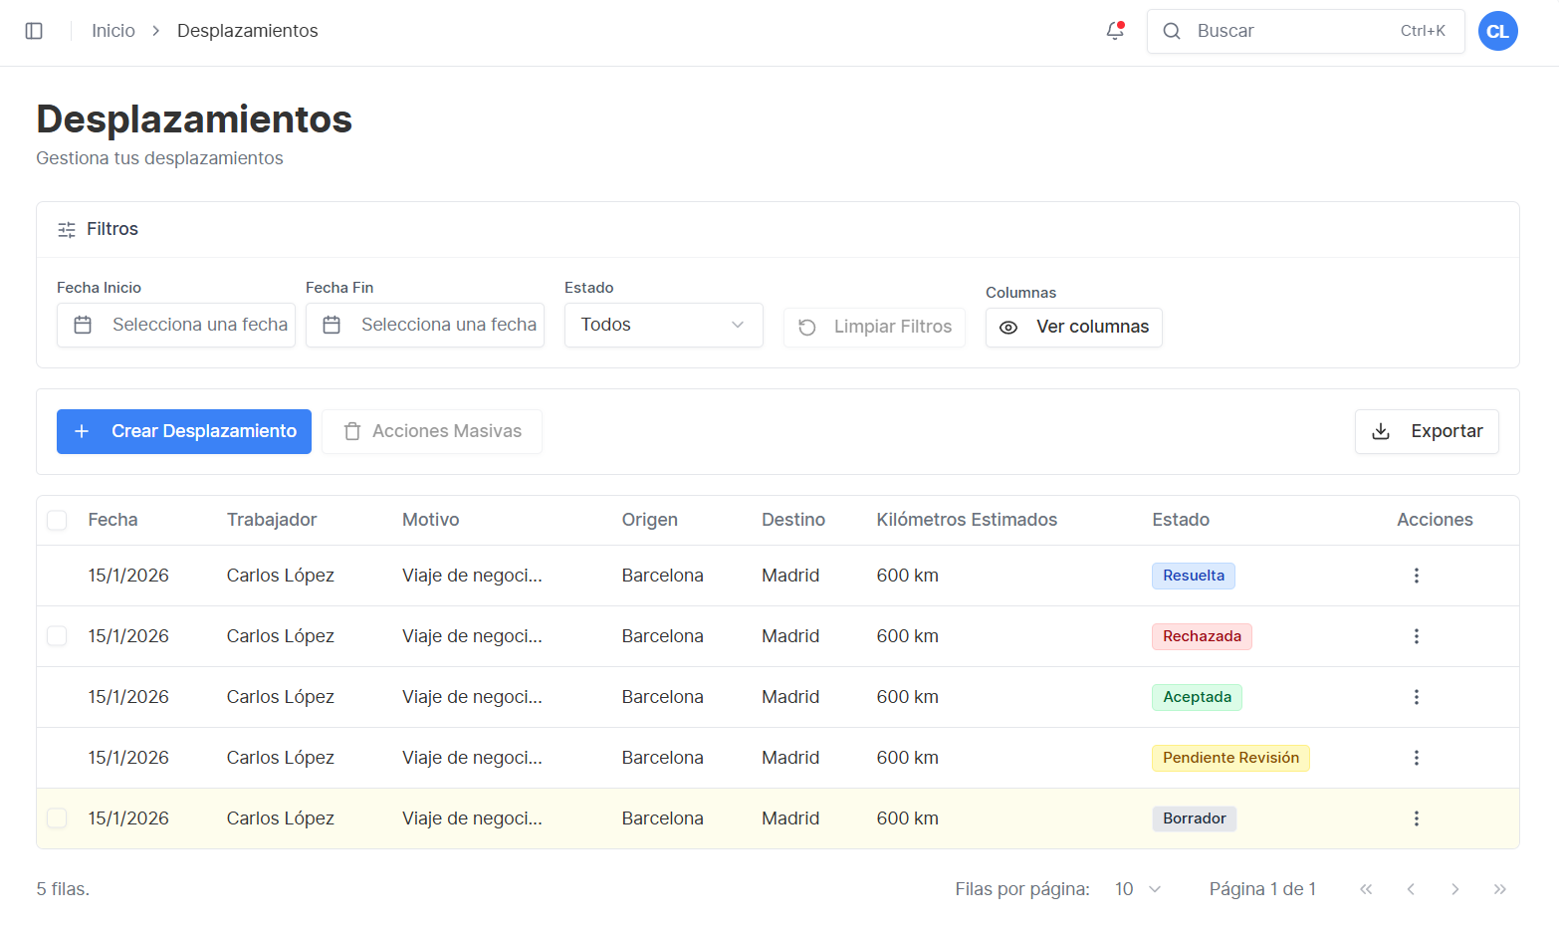Screen dimensions: 1559x933
Task: Check the Borrador row checkbox
Action: [58, 818]
